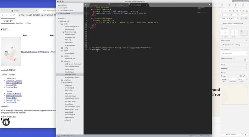Add a new export preset with plus icon
Screen dimensions: 249x137
(x=246, y=76)
